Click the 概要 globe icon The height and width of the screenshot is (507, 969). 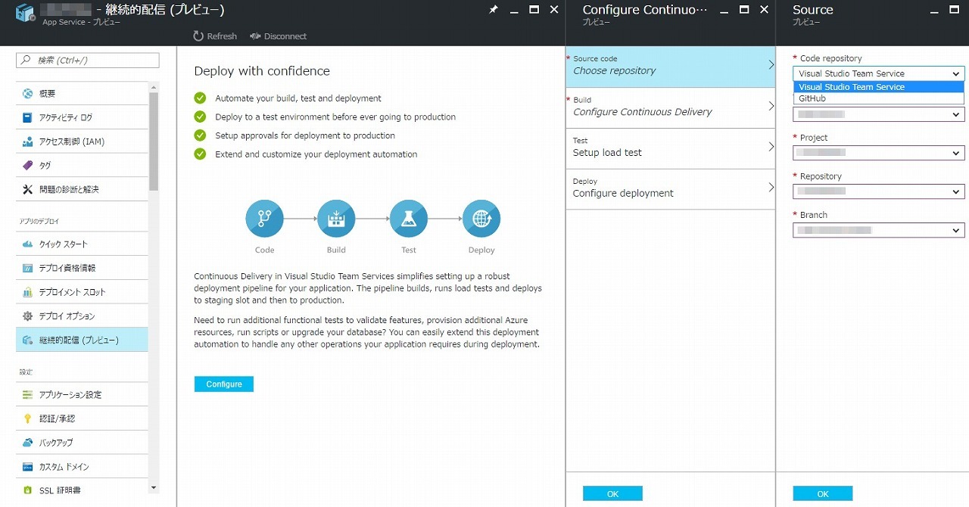[x=27, y=94]
